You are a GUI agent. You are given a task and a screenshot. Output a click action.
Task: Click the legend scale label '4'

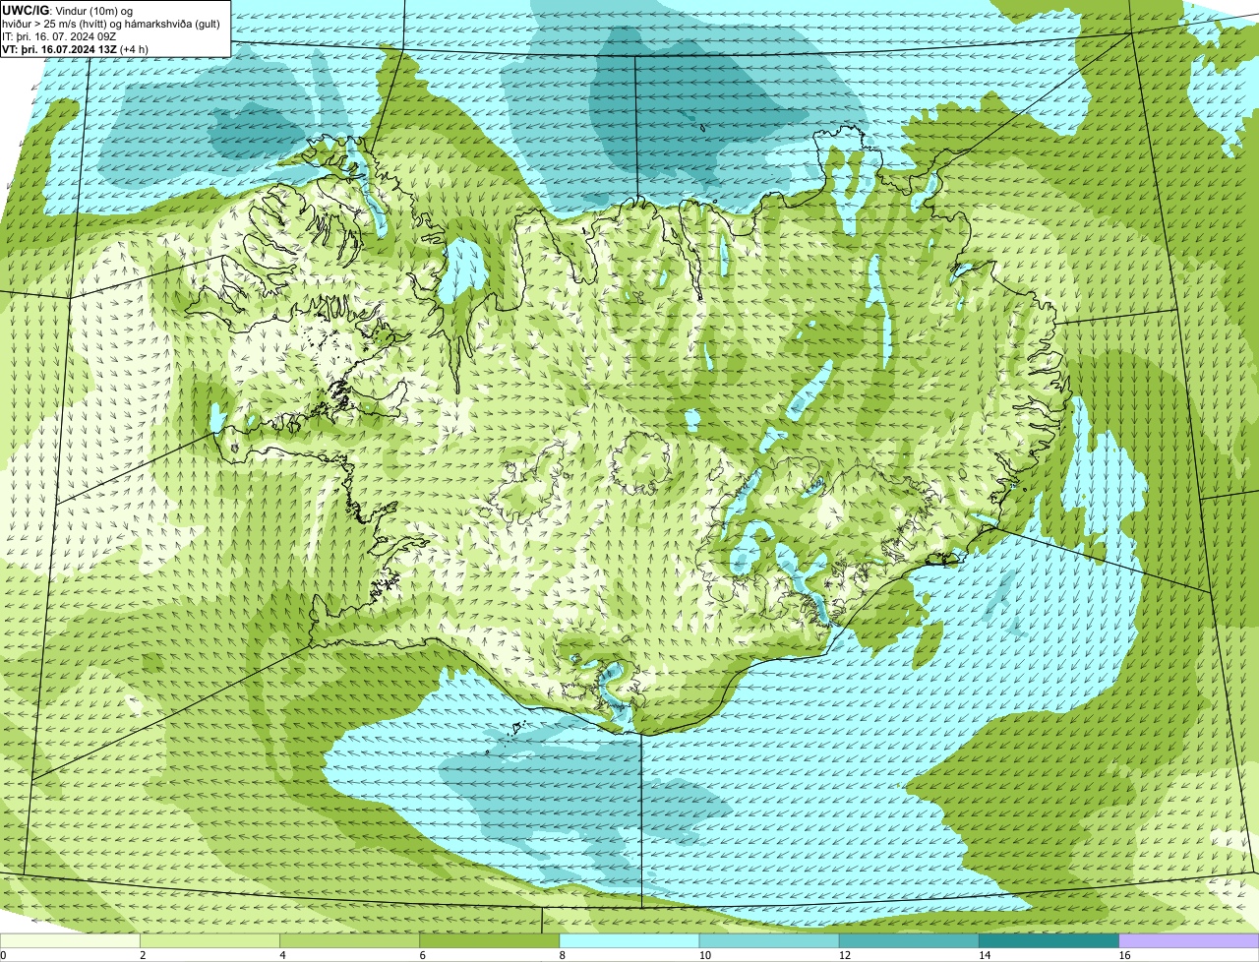coord(282,955)
